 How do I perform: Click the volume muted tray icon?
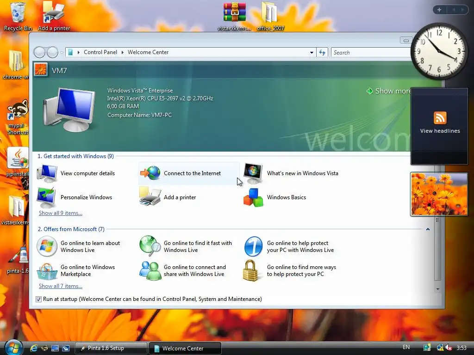pyautogui.click(x=448, y=348)
